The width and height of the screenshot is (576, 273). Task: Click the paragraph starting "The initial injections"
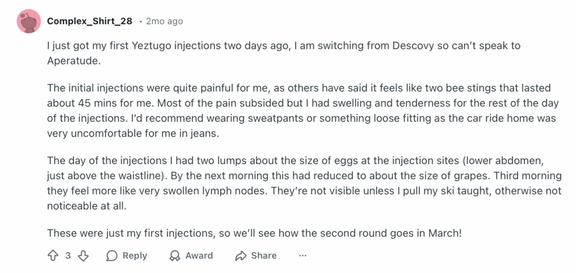tap(281, 112)
